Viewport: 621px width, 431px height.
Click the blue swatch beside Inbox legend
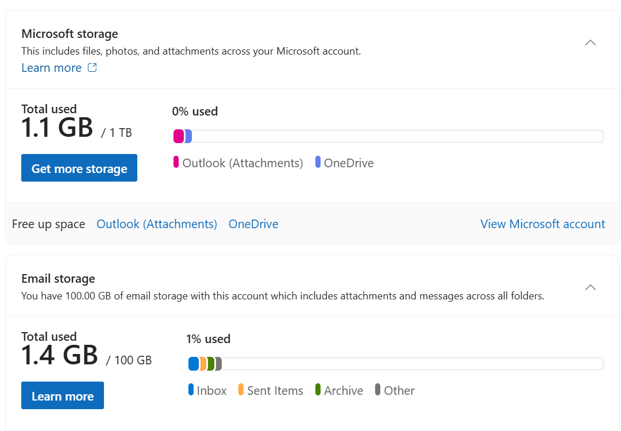[x=191, y=389]
